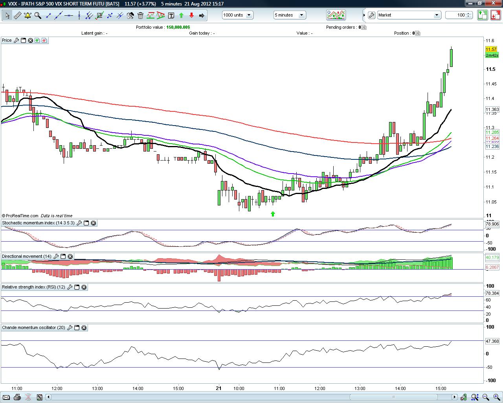This screenshot has width=503, height=403.
Task: Click the magnifier with blue arrows zoom icon
Action: (475, 397)
